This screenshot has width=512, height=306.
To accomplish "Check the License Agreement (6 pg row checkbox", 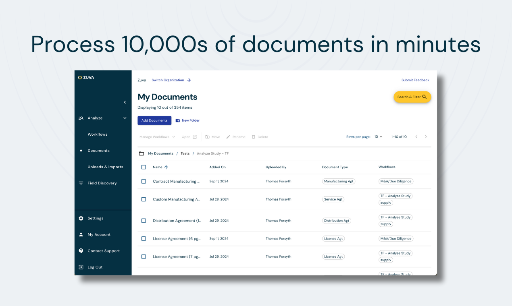I will [144, 239].
